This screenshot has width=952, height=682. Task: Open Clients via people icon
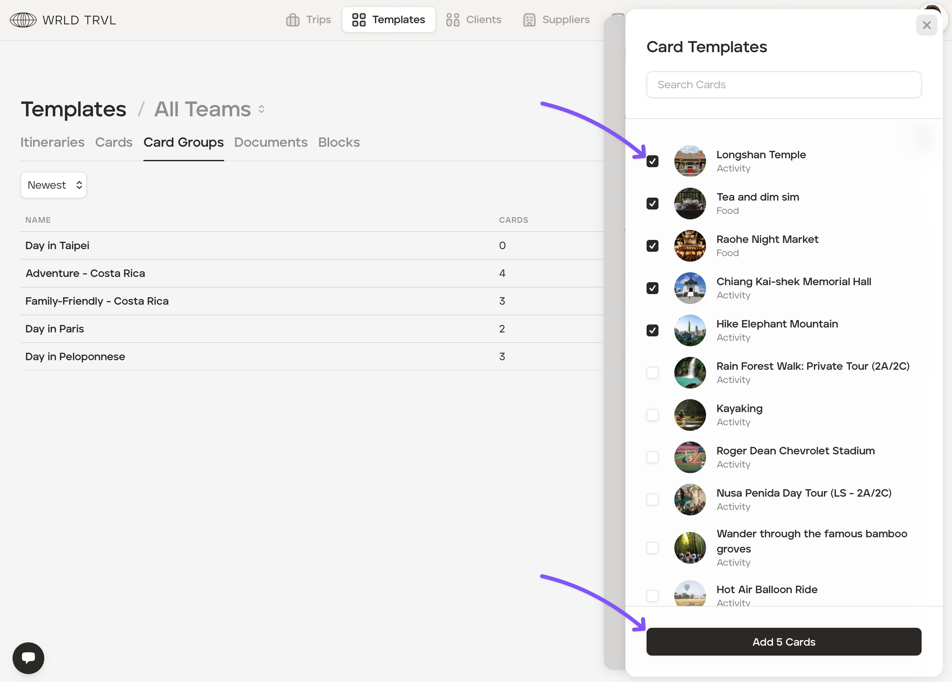pos(453,20)
